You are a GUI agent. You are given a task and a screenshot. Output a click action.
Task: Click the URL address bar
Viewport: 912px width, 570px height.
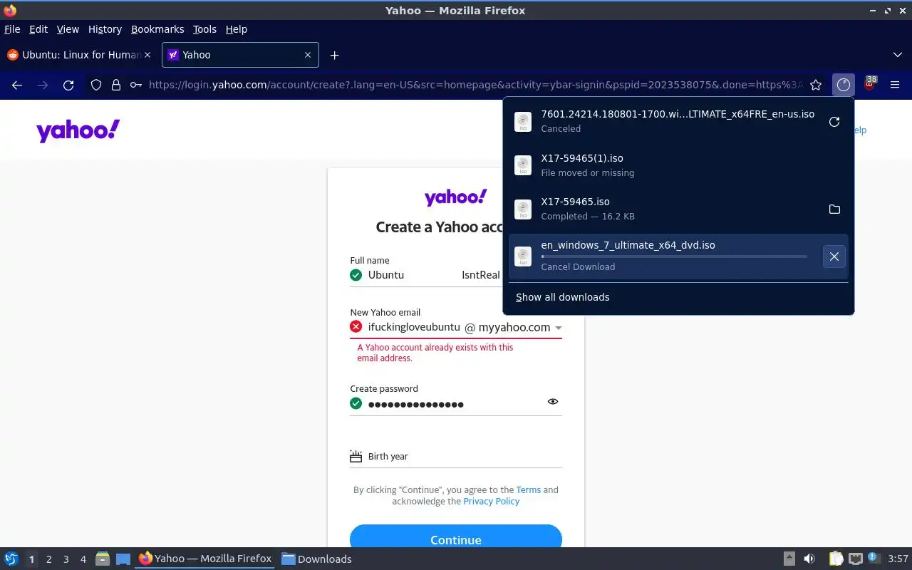[x=475, y=85]
